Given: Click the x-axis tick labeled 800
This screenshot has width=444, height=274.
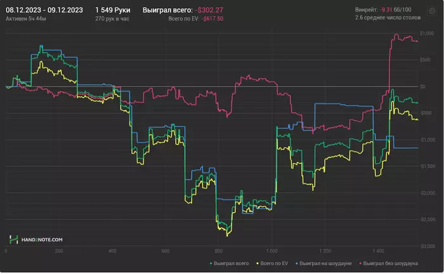Looking at the screenshot, I should (x=219, y=251).
